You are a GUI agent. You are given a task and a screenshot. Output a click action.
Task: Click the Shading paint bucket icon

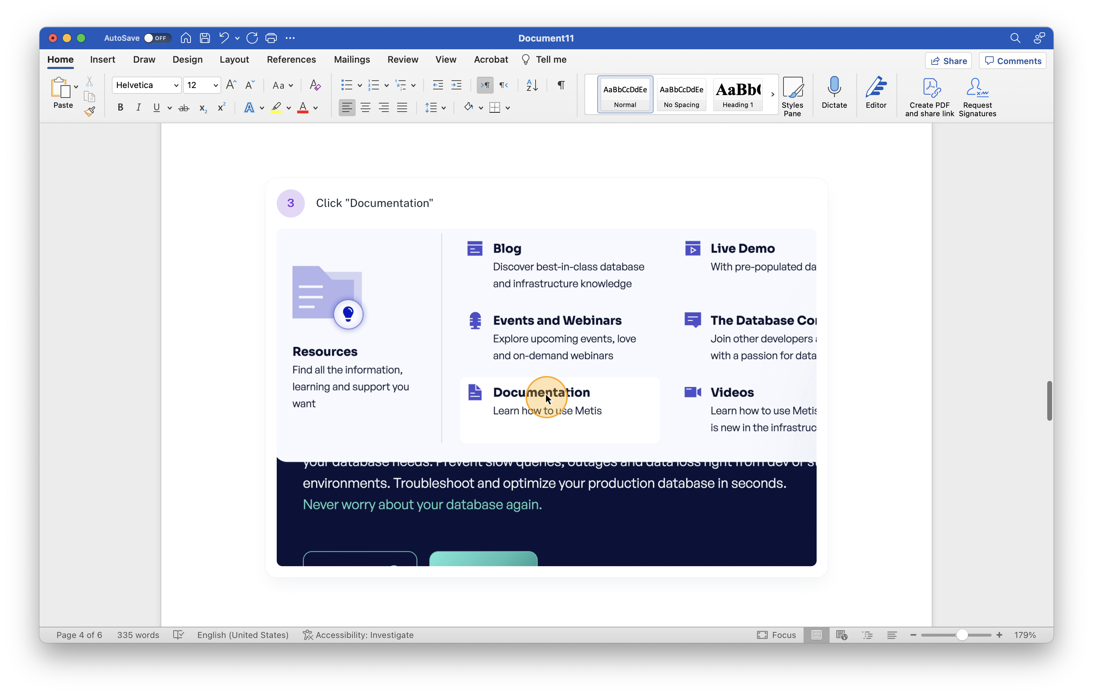point(468,108)
